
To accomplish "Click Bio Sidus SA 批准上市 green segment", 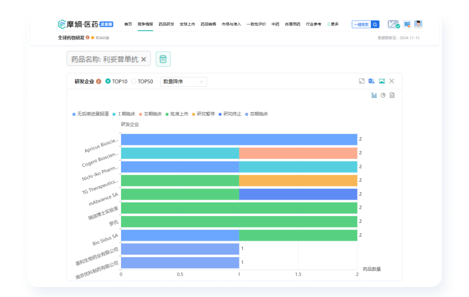I will coord(298,235).
